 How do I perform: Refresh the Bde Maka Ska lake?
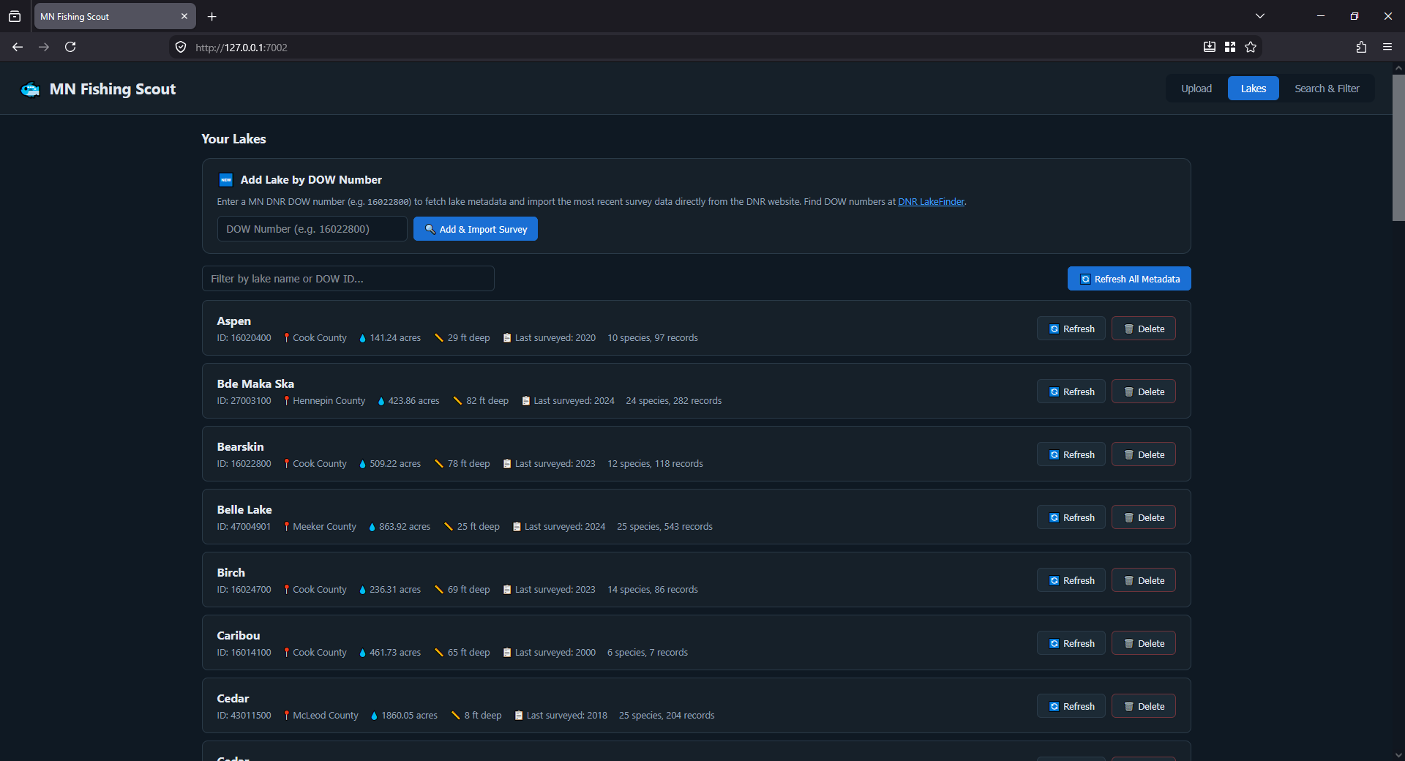1071,391
